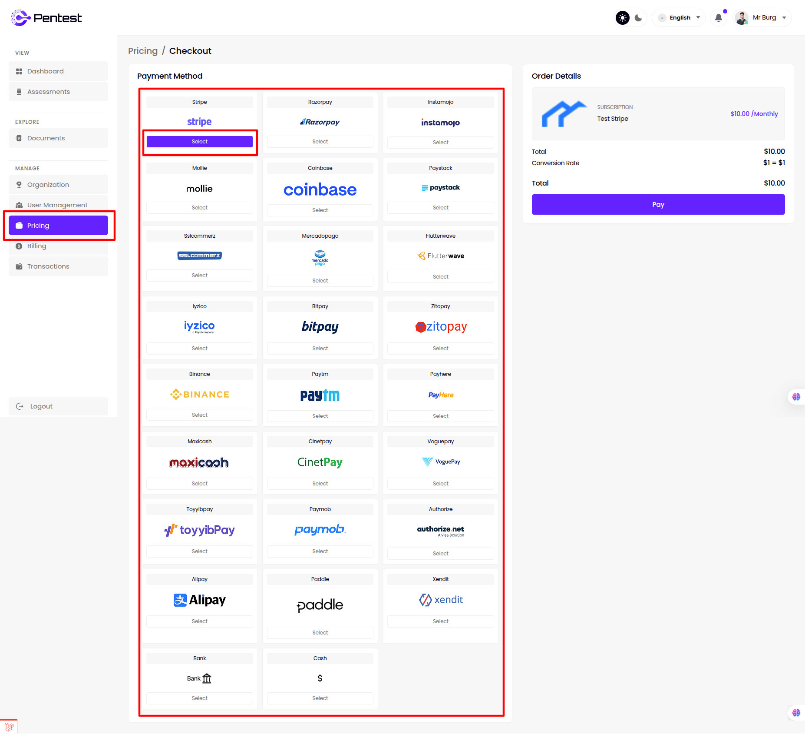Click the notification bell icon
The width and height of the screenshot is (805, 734).
click(x=718, y=18)
